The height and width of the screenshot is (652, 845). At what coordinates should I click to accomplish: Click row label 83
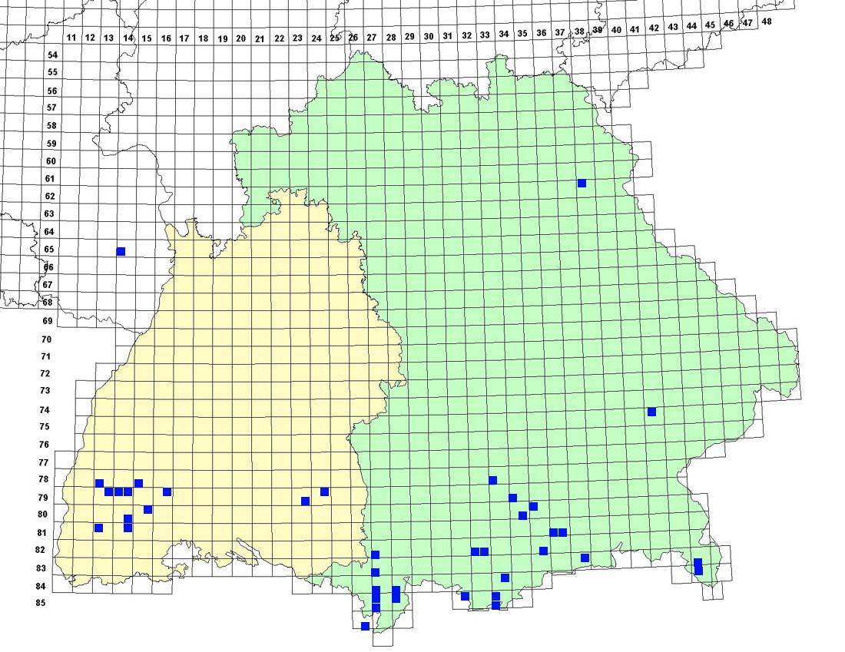(x=41, y=568)
